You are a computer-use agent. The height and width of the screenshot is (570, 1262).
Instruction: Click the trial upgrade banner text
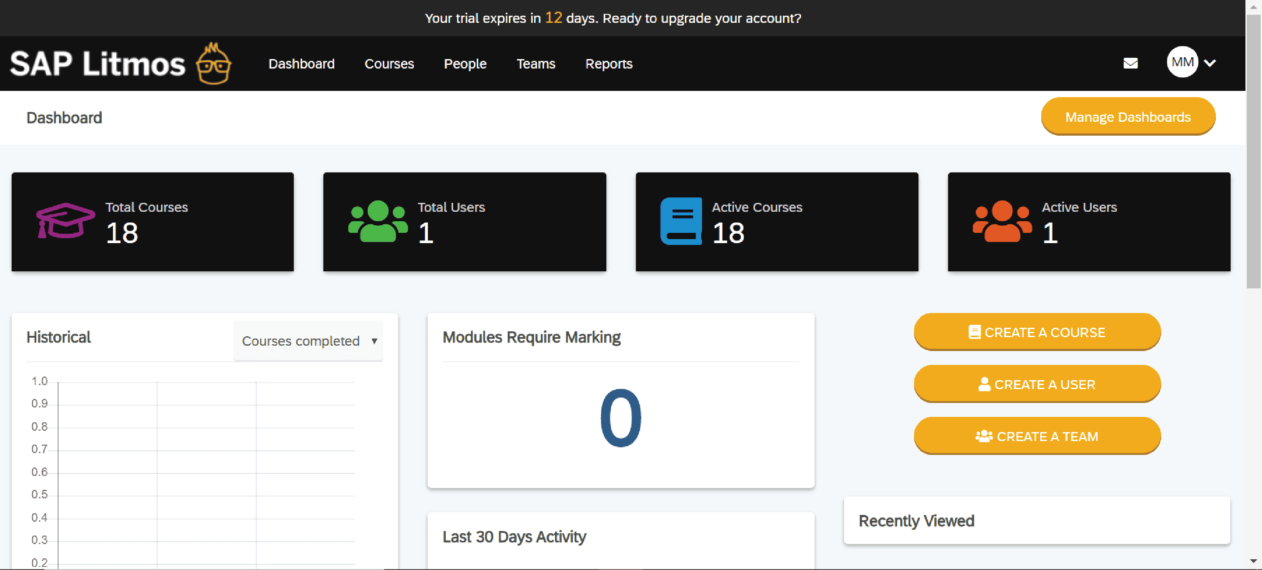pyautogui.click(x=613, y=18)
